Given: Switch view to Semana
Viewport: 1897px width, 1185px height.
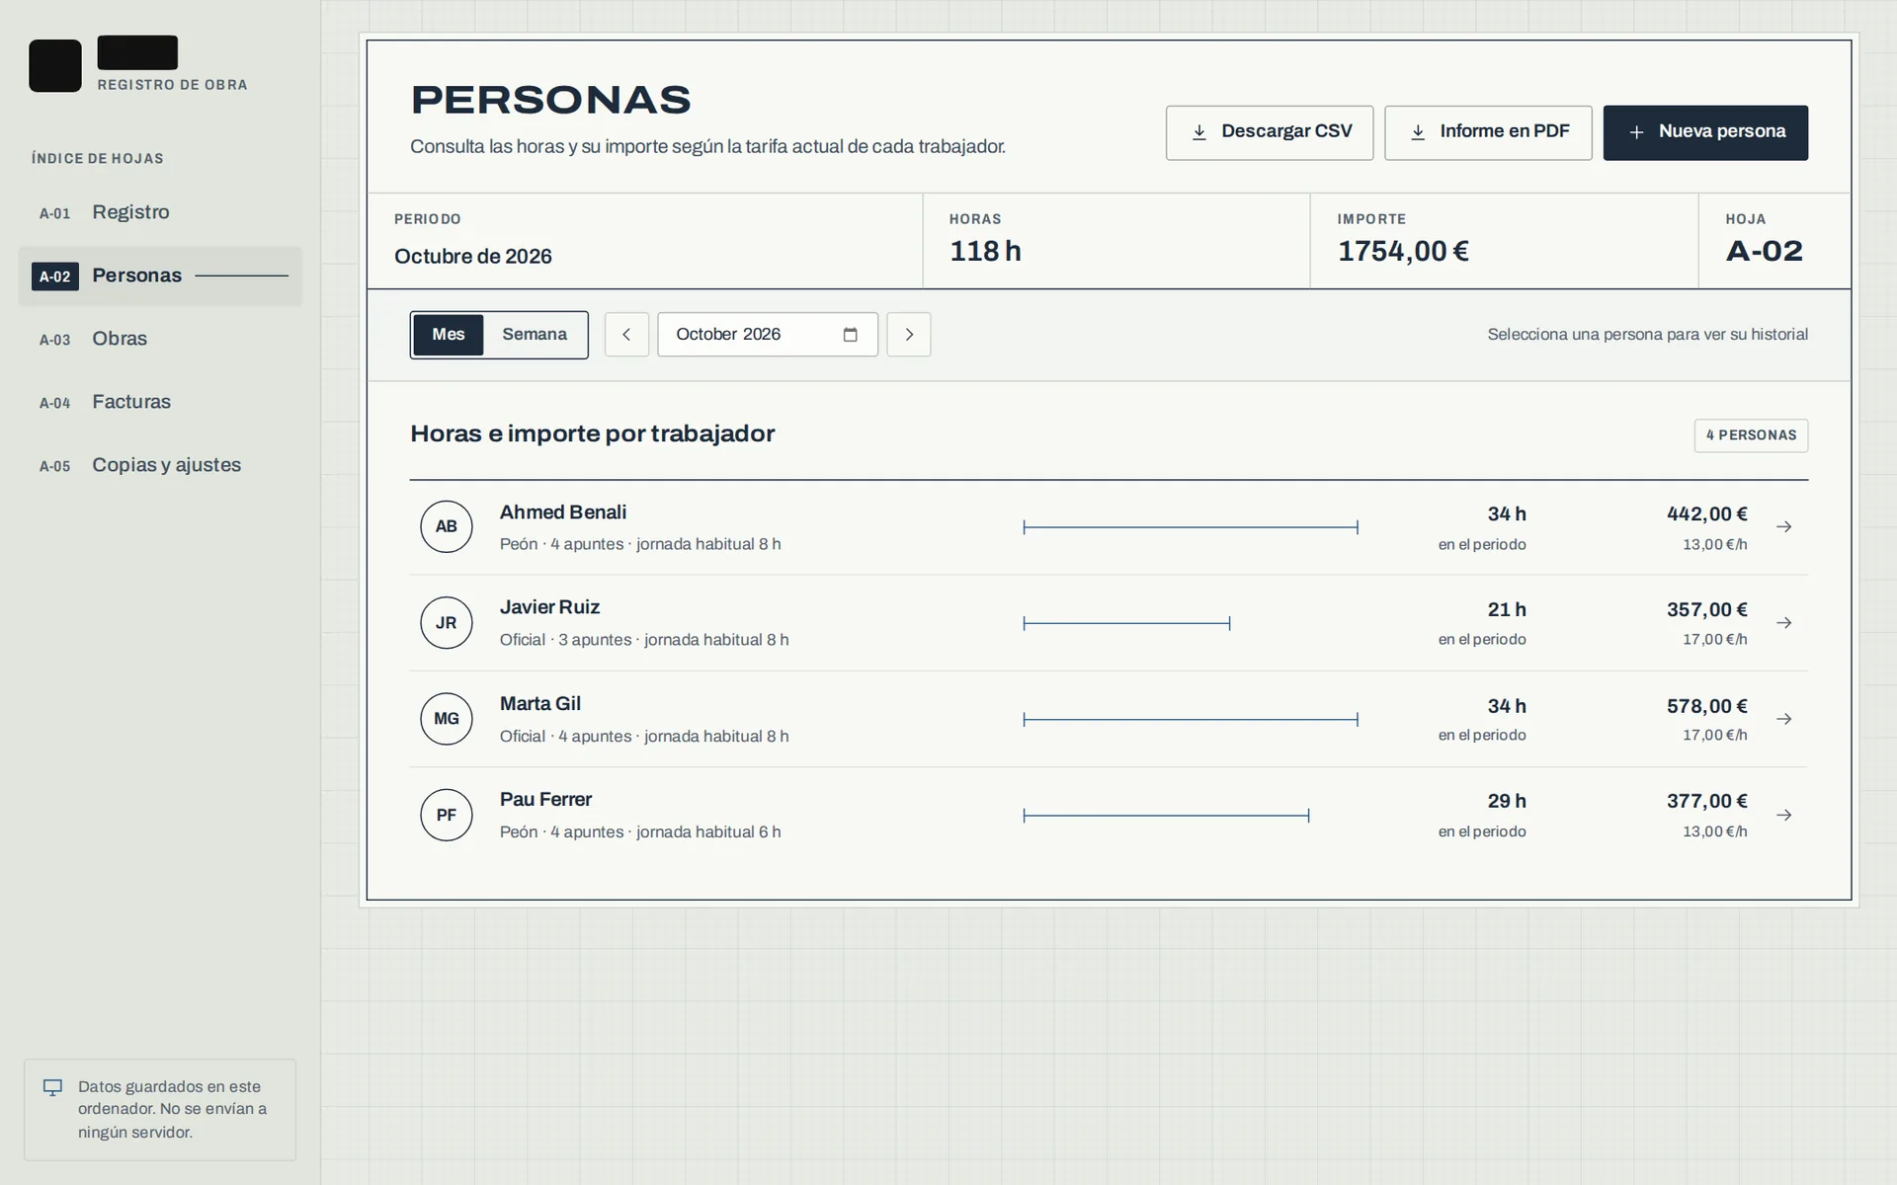Looking at the screenshot, I should tap(535, 335).
